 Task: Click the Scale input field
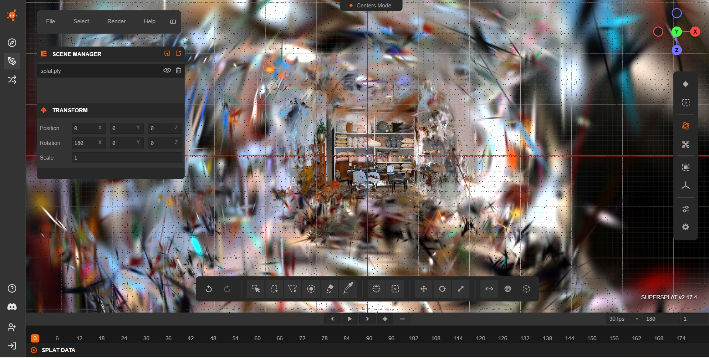click(x=127, y=158)
